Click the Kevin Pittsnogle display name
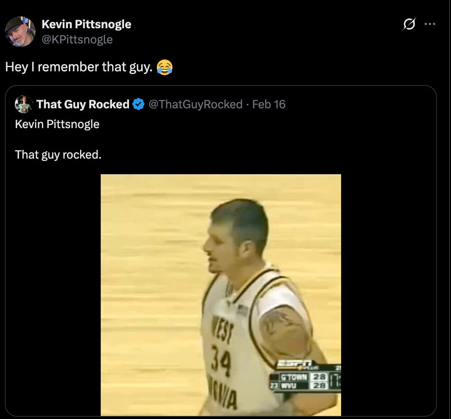Image resolution: width=451 pixels, height=419 pixels. (x=87, y=24)
